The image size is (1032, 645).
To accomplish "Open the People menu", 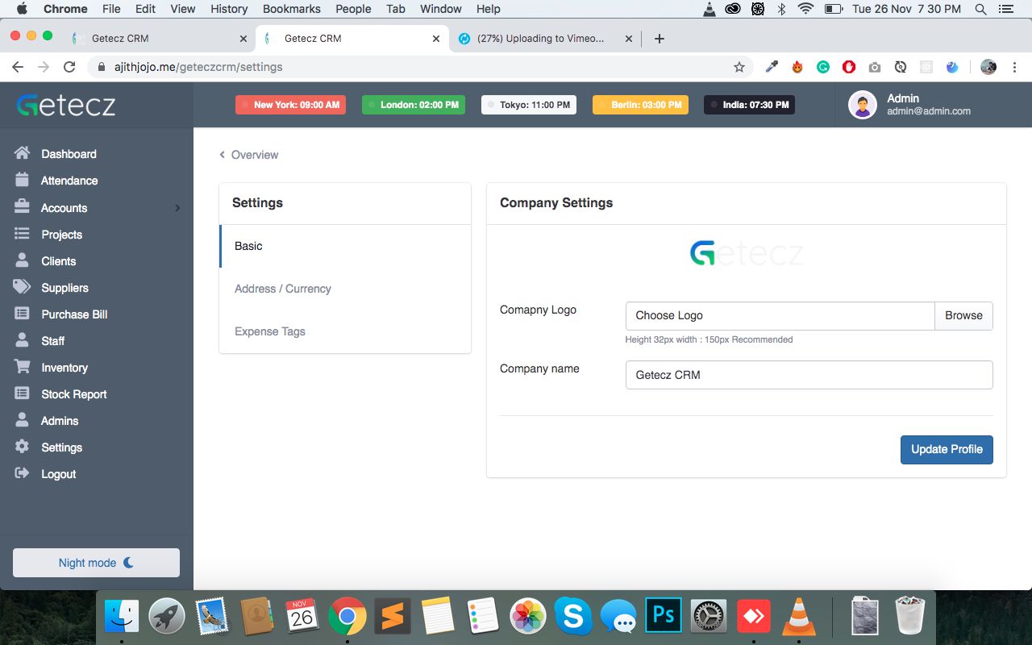I will point(353,9).
